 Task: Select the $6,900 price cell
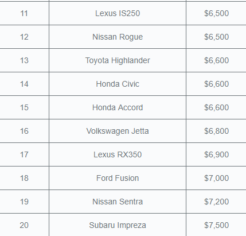pyautogui.click(x=216, y=154)
